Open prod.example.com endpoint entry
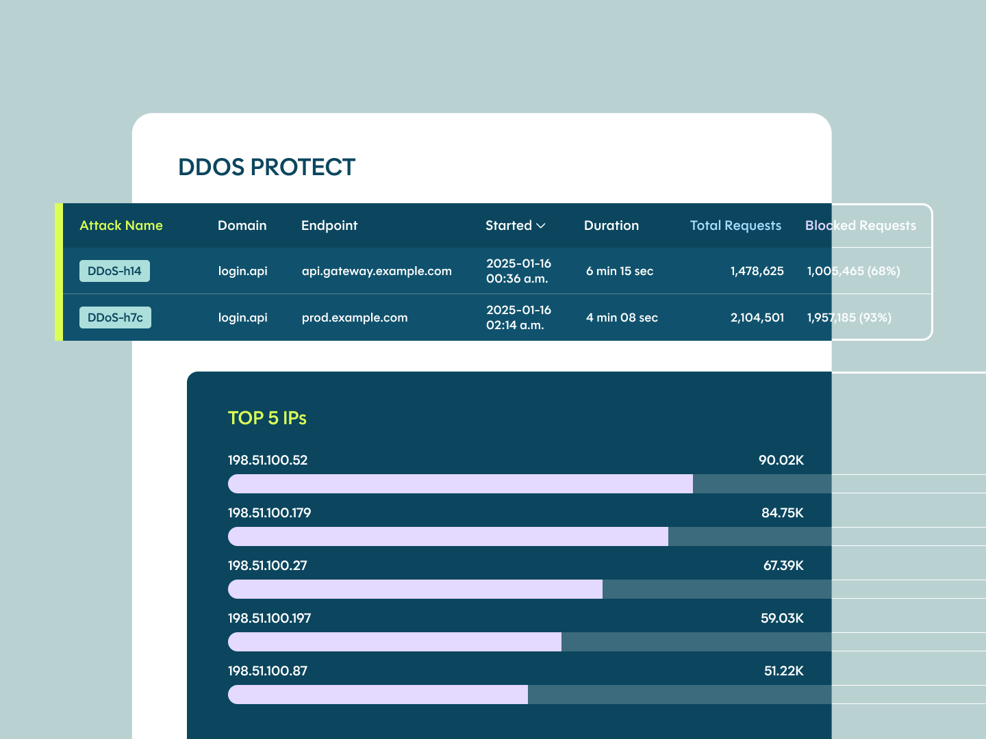The height and width of the screenshot is (739, 986). [x=355, y=317]
